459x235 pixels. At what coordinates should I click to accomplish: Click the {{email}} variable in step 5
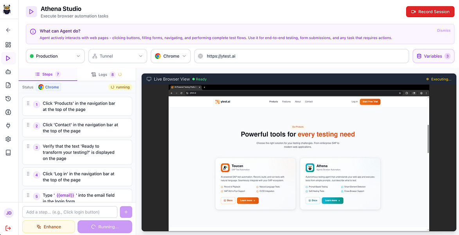click(65, 195)
